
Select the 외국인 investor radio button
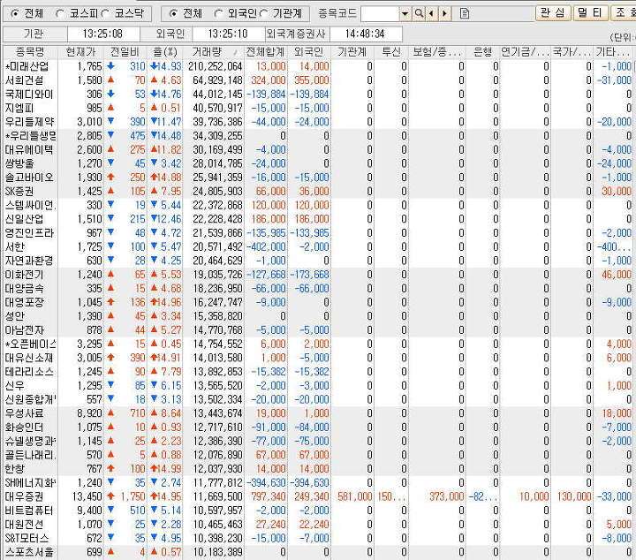click(218, 13)
